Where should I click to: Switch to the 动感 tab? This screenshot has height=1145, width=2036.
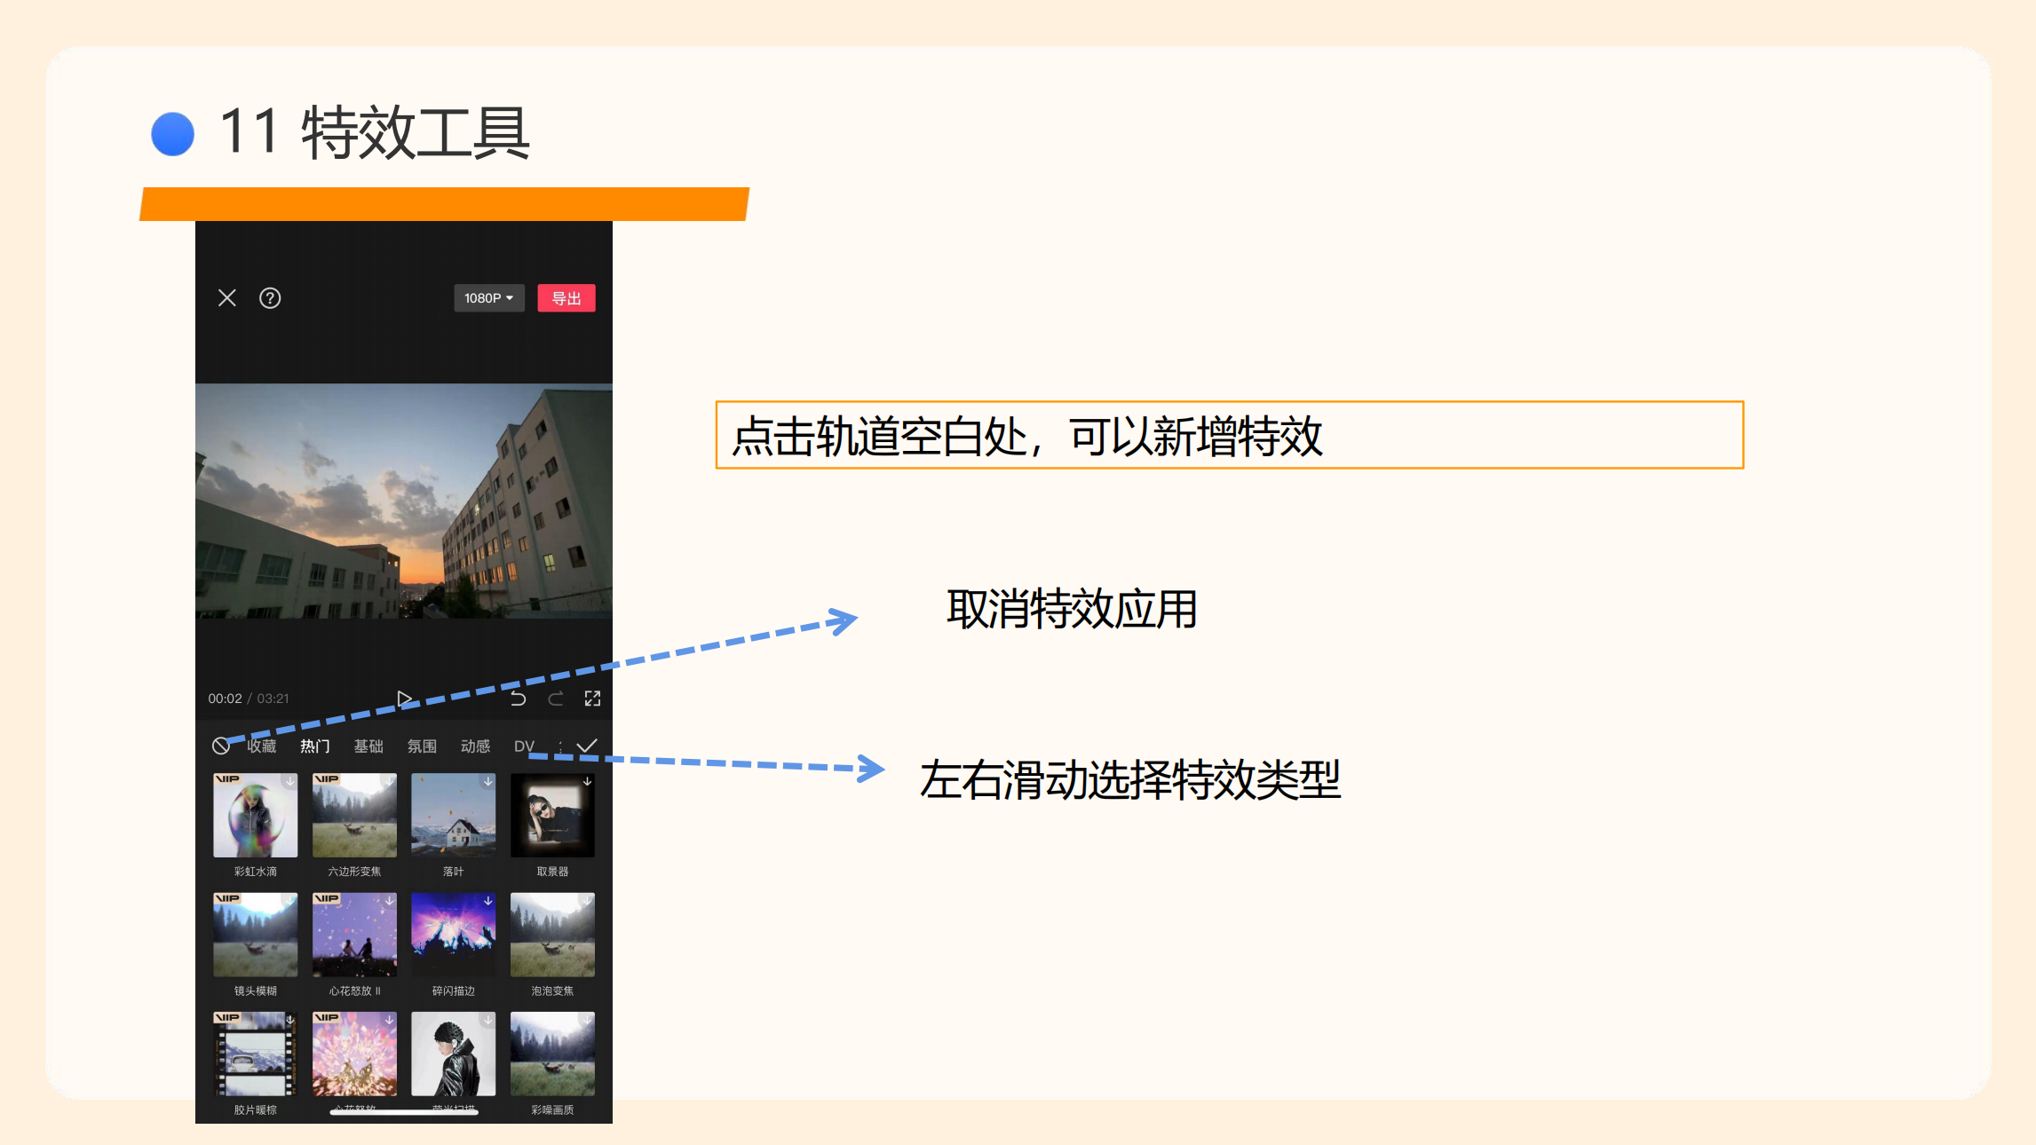pyautogui.click(x=475, y=746)
